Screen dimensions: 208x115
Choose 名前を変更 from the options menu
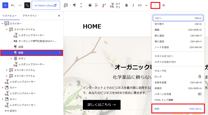click(x=178, y=82)
